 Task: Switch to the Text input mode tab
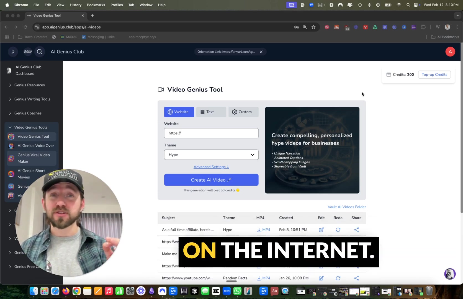pos(211,112)
